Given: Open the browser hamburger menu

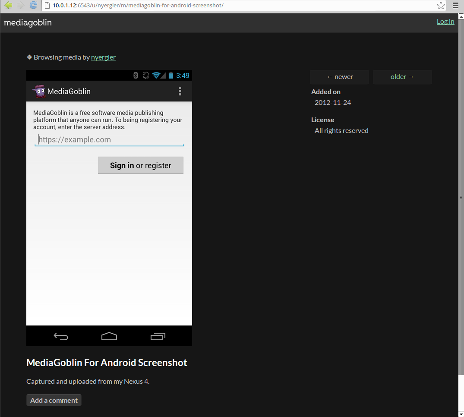Looking at the screenshot, I should pyautogui.click(x=455, y=5).
